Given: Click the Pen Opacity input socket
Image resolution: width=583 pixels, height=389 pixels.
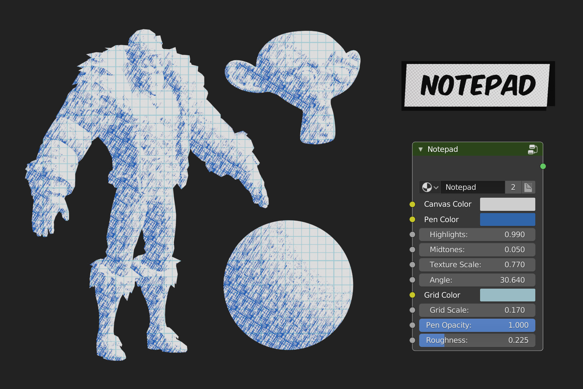Looking at the screenshot, I should [x=412, y=325].
